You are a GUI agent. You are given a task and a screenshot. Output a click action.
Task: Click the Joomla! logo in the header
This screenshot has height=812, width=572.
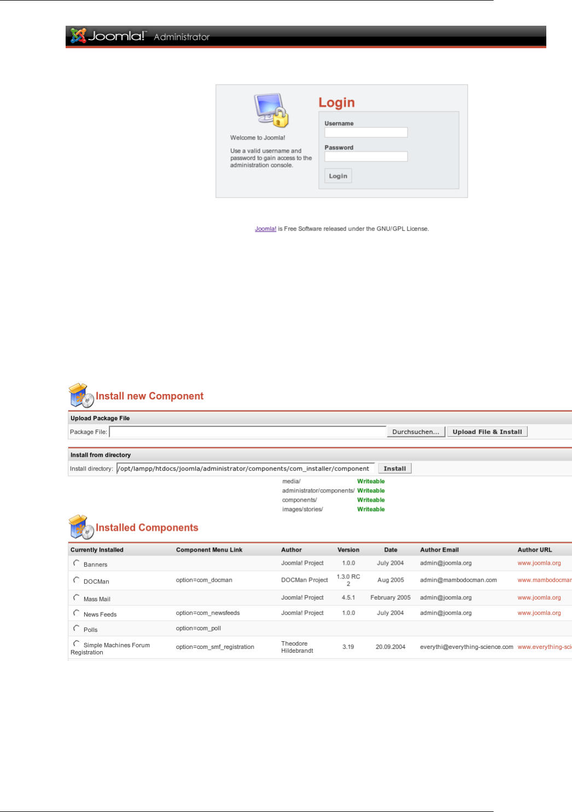[108, 36]
